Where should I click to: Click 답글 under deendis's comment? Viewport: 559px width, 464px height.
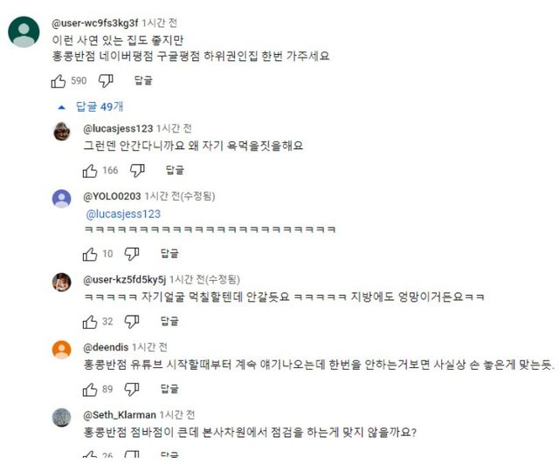(175, 389)
